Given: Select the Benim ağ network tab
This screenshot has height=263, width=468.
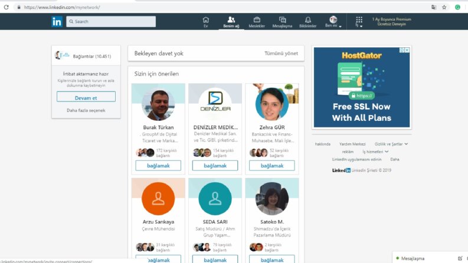Looking at the screenshot, I should [231, 22].
